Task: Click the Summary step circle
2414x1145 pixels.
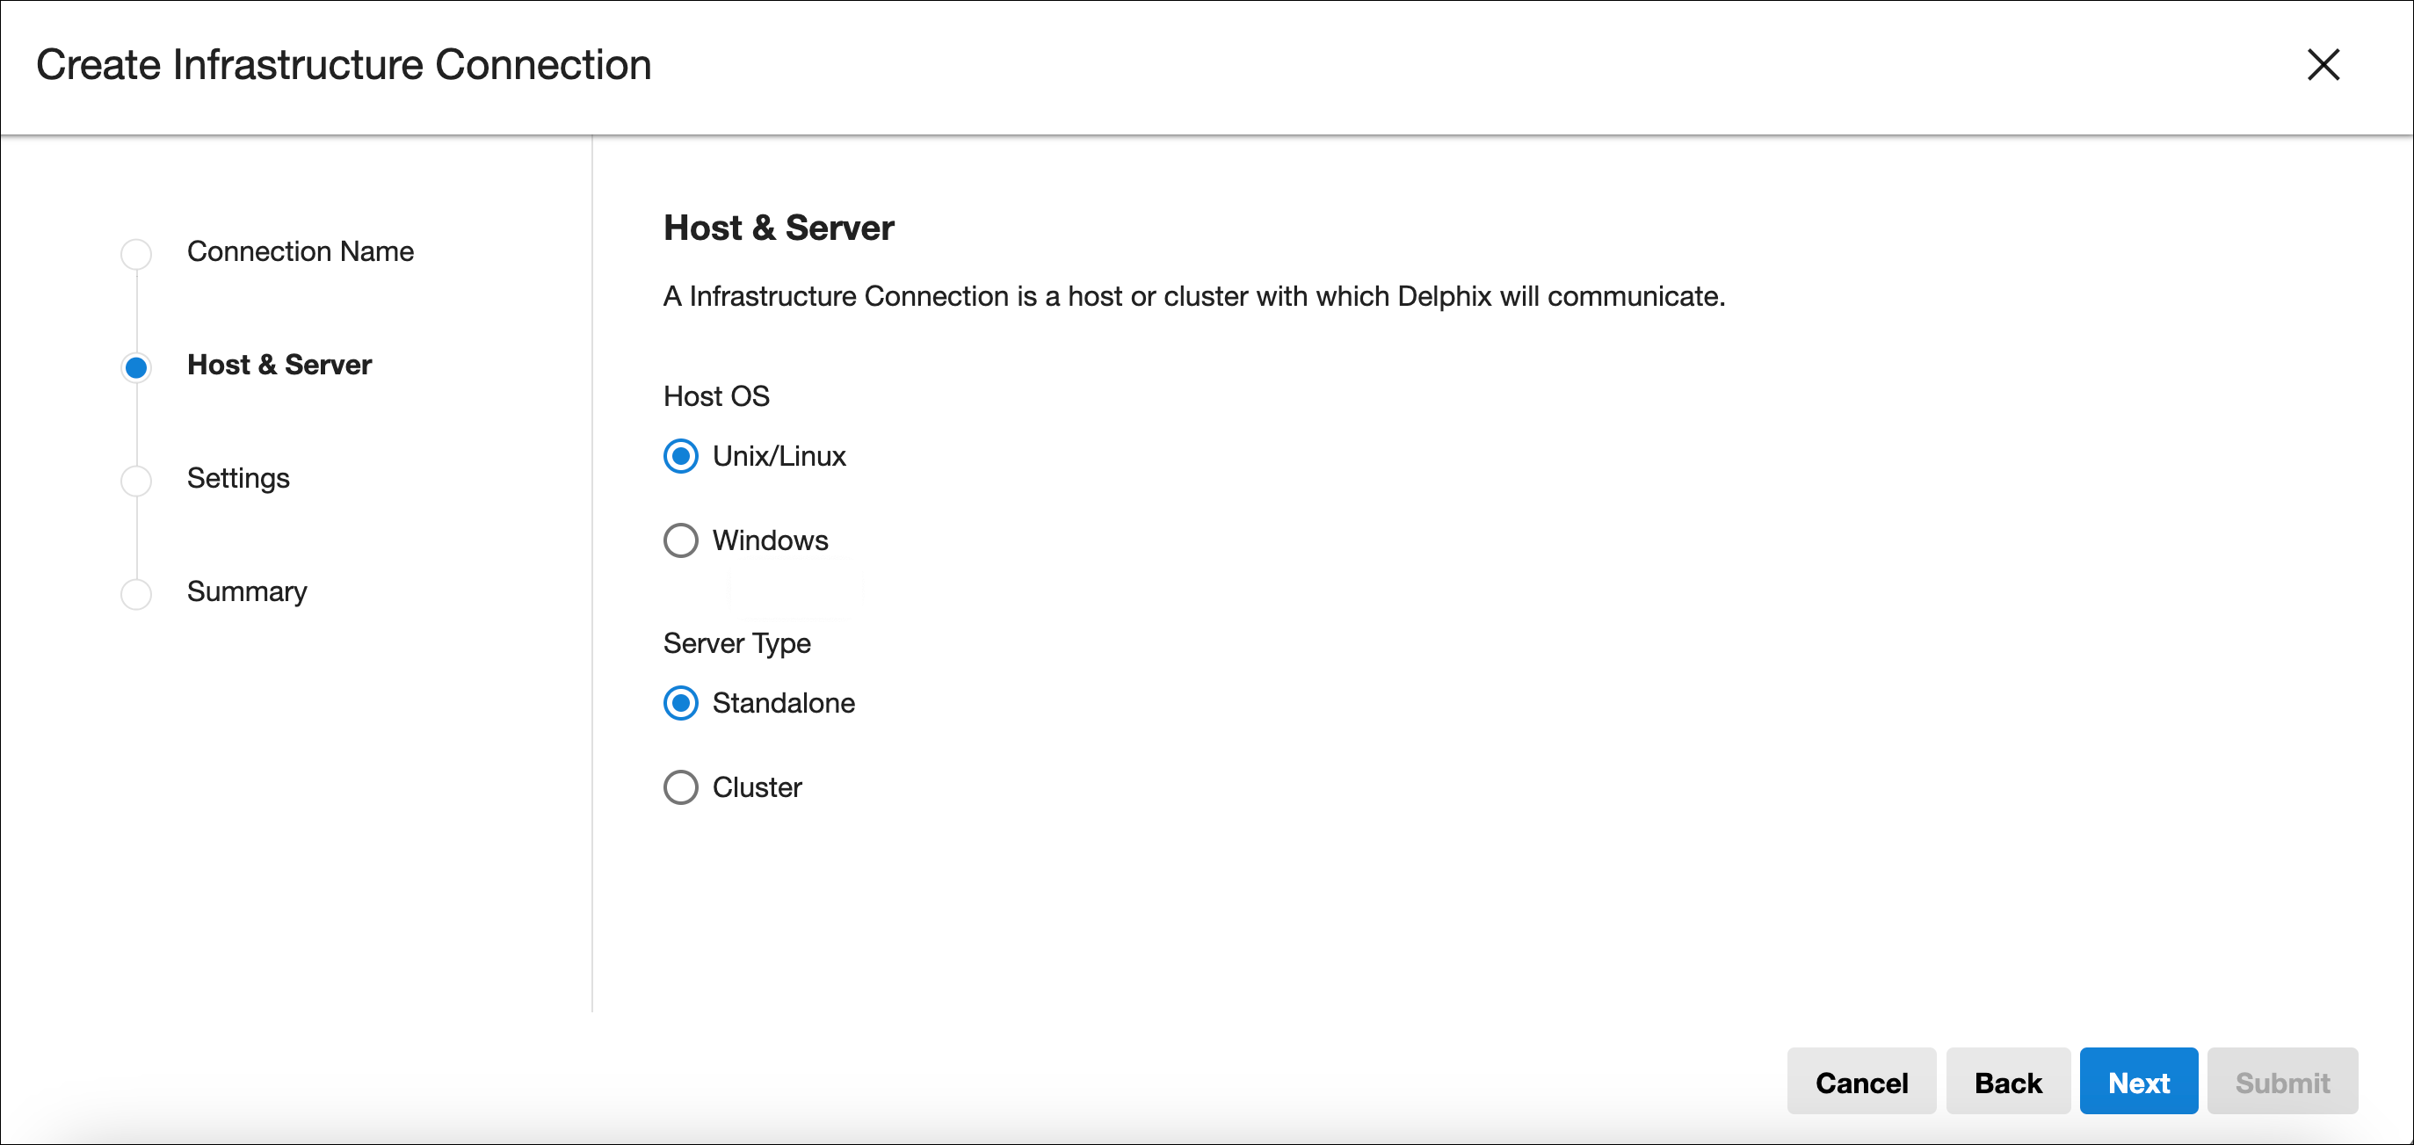Action: pos(137,593)
